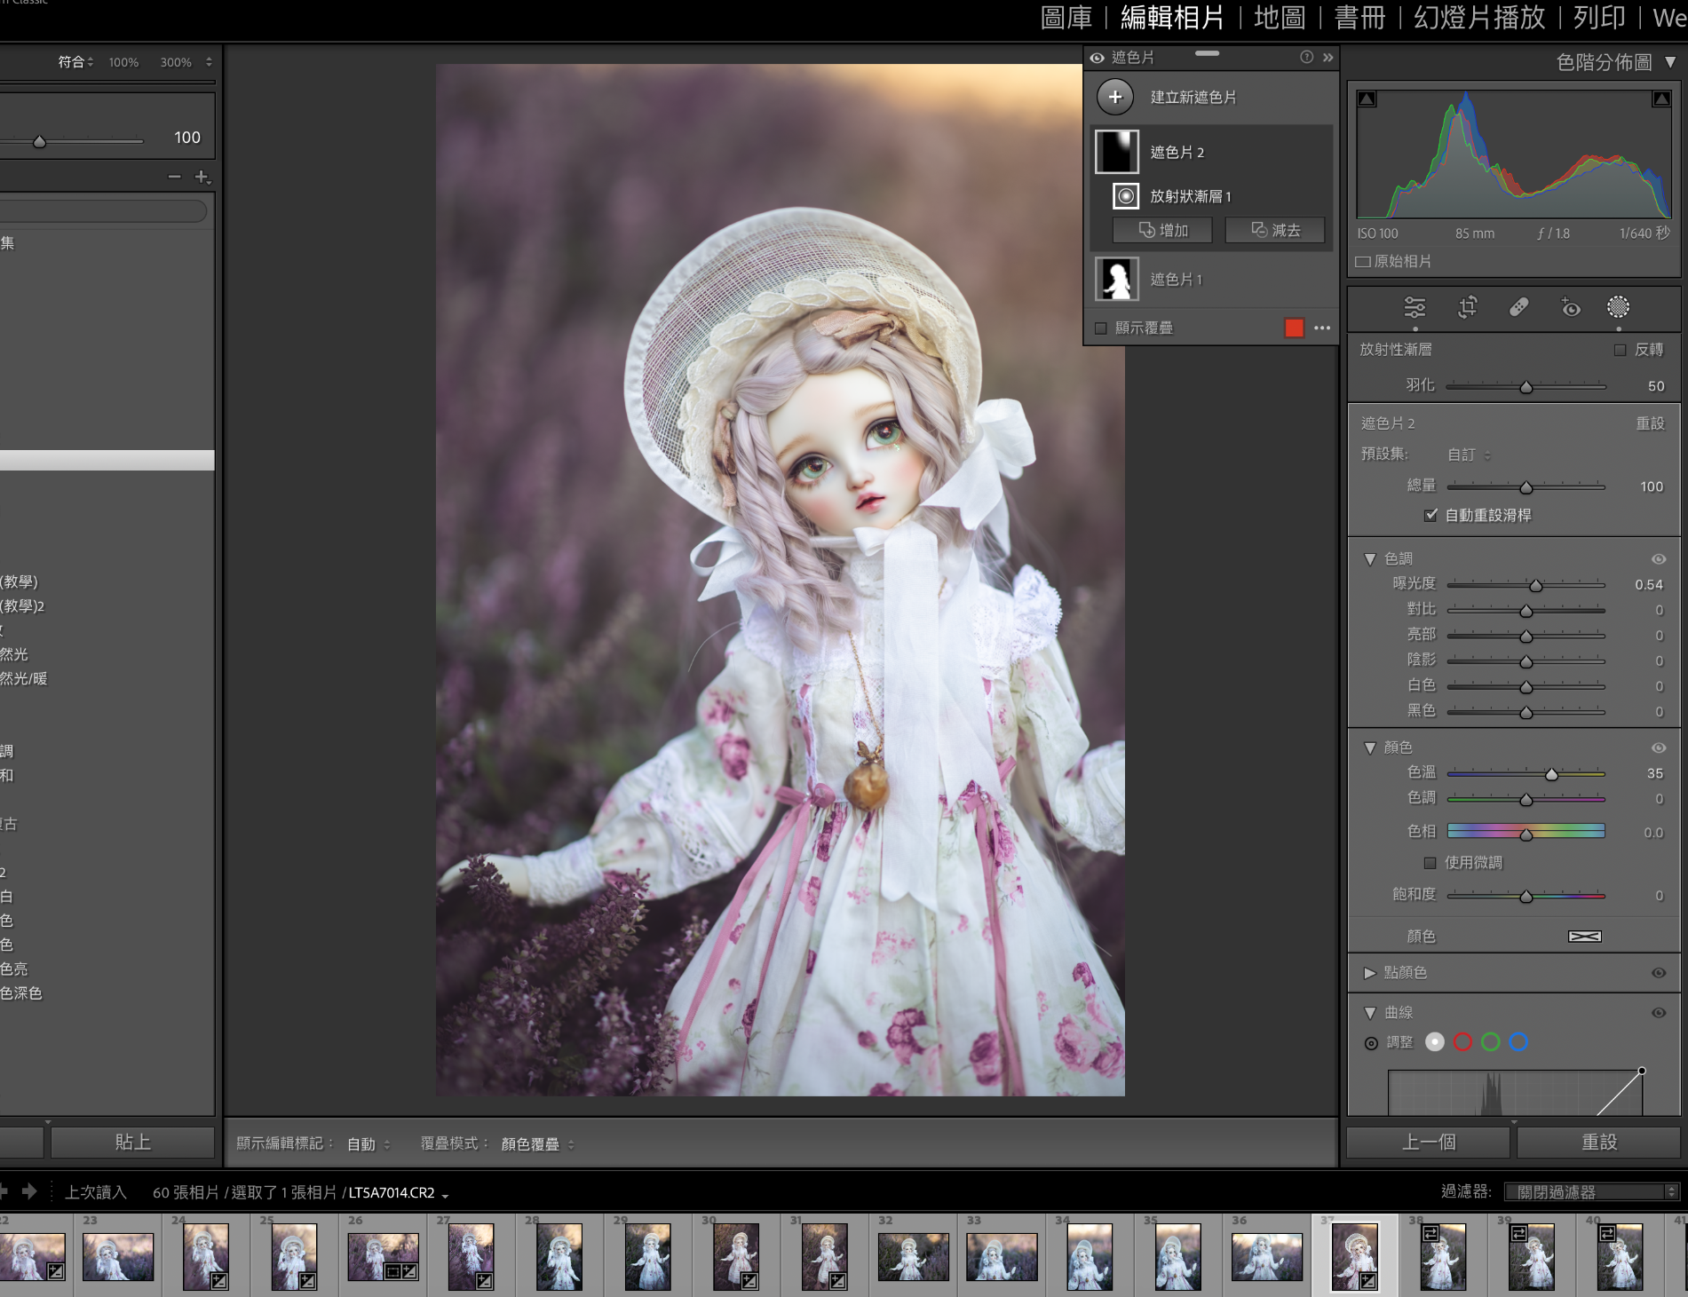Click the minus icon in the left panel
The width and height of the screenshot is (1688, 1297).
(174, 177)
